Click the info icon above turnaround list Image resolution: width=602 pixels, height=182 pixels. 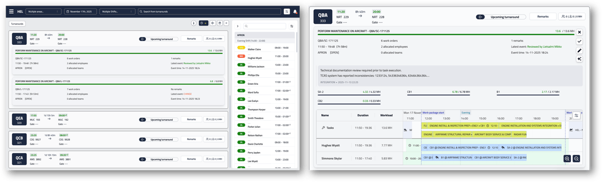[x=194, y=23]
